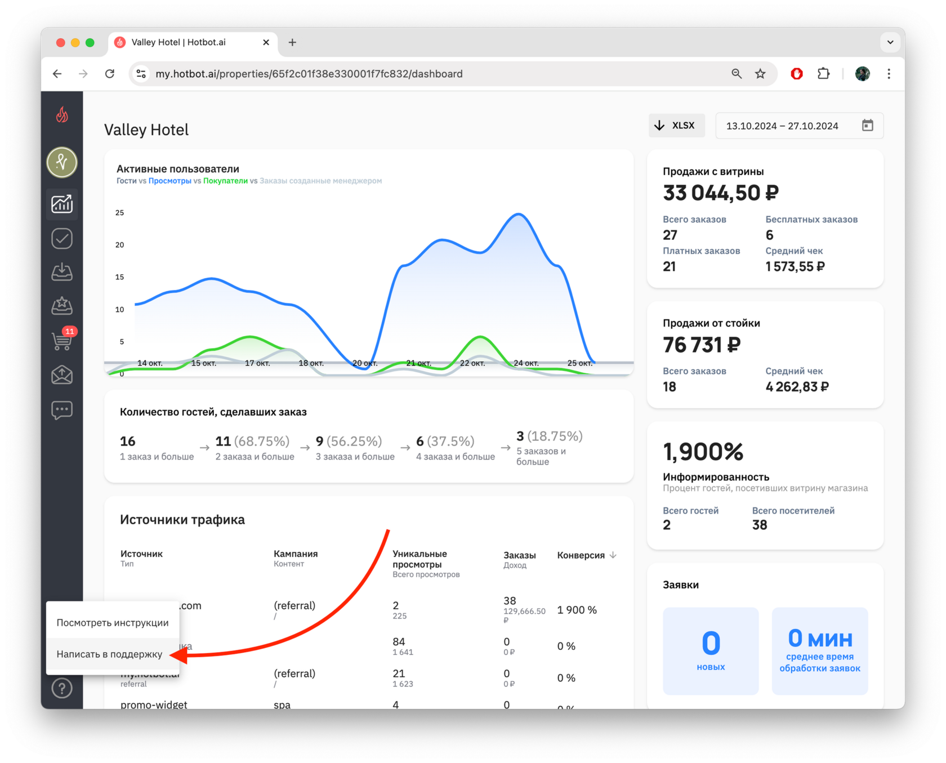This screenshot has width=946, height=763.
Task: Open the shopping cart orders icon
Action: point(62,341)
